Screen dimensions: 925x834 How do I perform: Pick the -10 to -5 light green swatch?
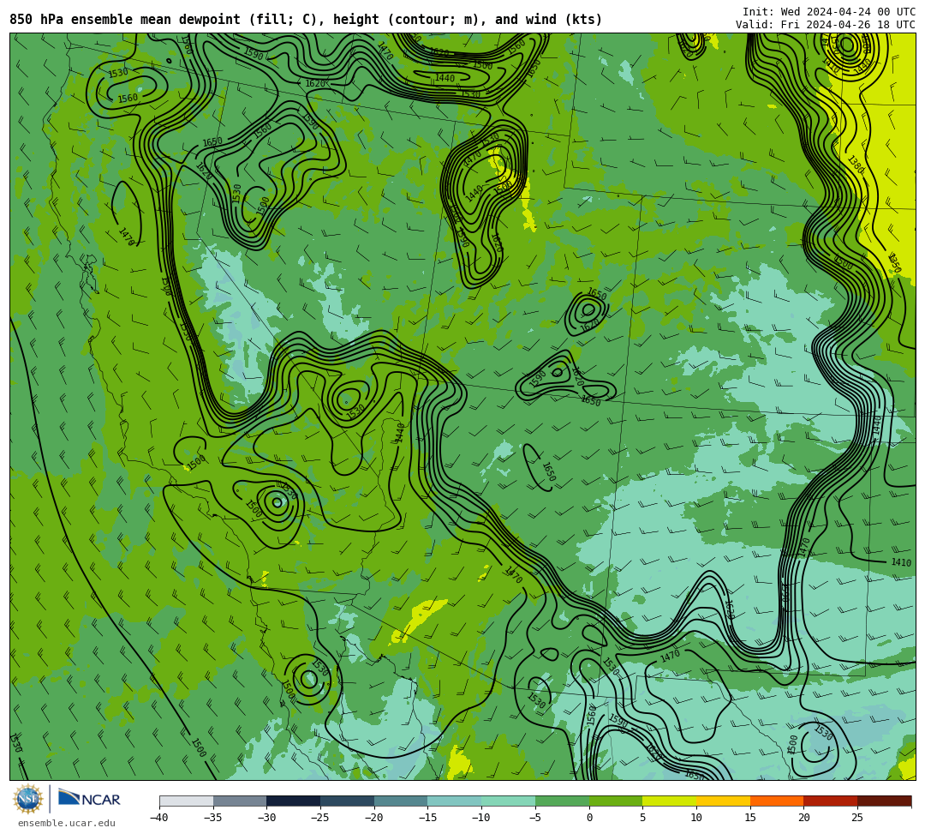coord(509,801)
